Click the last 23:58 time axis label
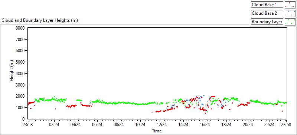Screen dimensions: 297x135 click(286, 125)
